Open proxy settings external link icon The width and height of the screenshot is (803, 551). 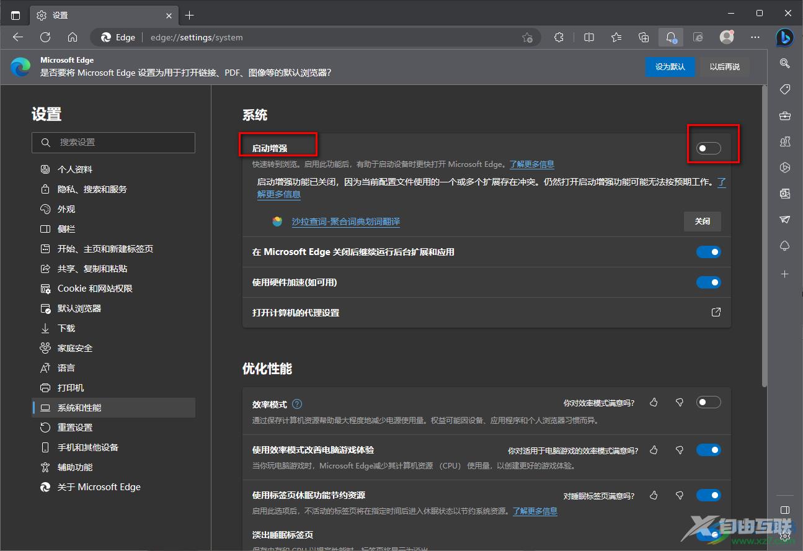pyautogui.click(x=716, y=312)
